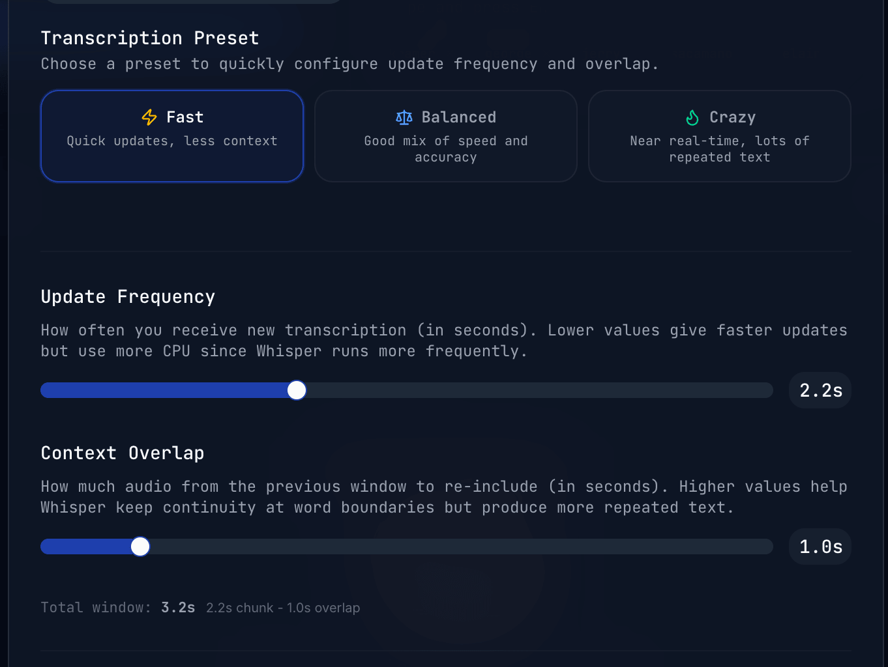The width and height of the screenshot is (888, 667).
Task: Click the 2.2s update frequency value badge
Action: pyautogui.click(x=820, y=391)
